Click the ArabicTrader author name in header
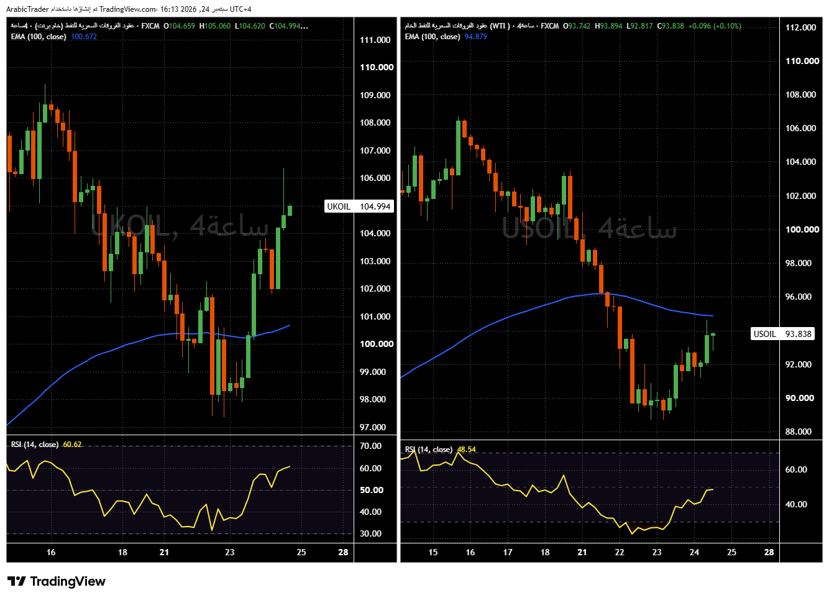 (x=27, y=9)
